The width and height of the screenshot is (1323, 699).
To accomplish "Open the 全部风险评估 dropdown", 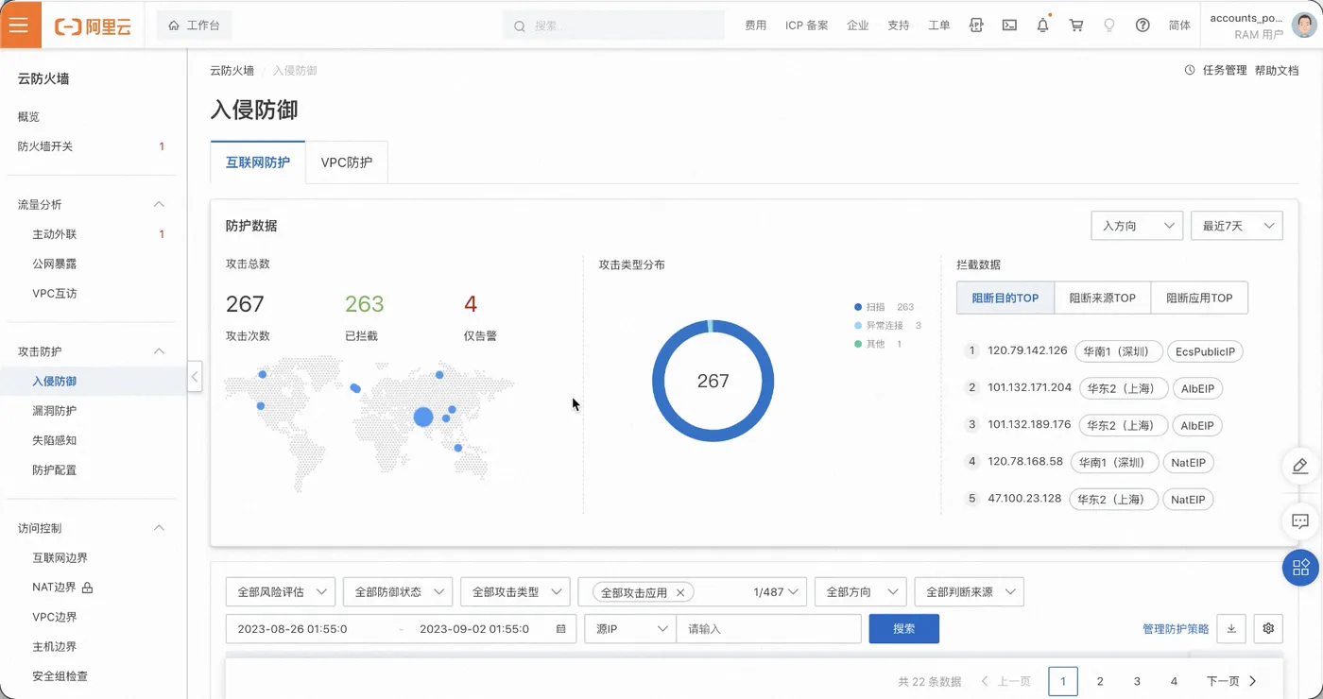I will click(281, 591).
